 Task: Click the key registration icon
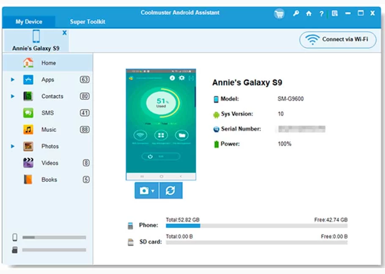(296, 13)
